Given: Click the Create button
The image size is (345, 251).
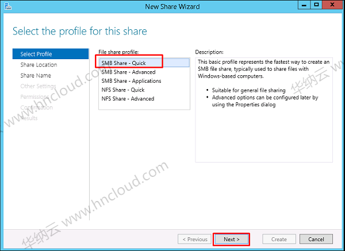Looking at the screenshot, I should pos(279,239).
